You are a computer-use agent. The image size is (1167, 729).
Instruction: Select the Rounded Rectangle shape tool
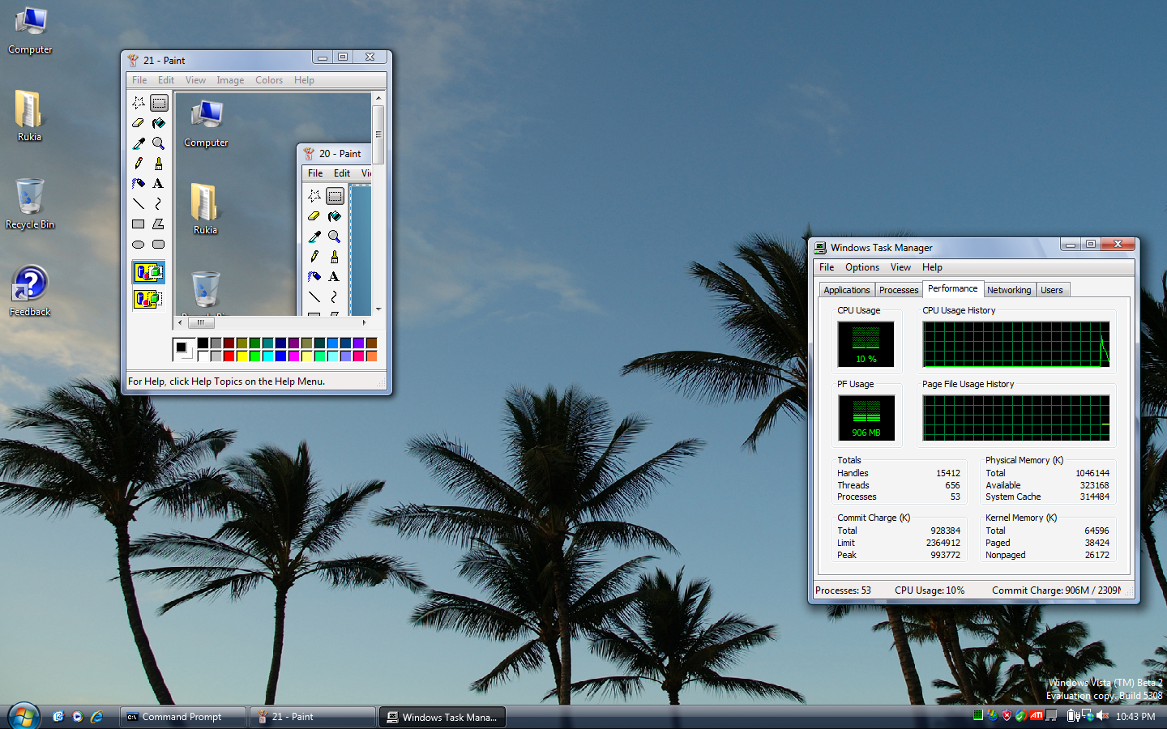(x=159, y=245)
